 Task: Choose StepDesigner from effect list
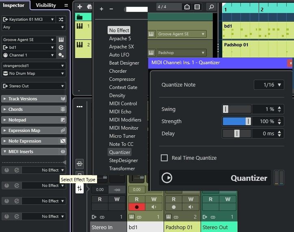[123, 160]
